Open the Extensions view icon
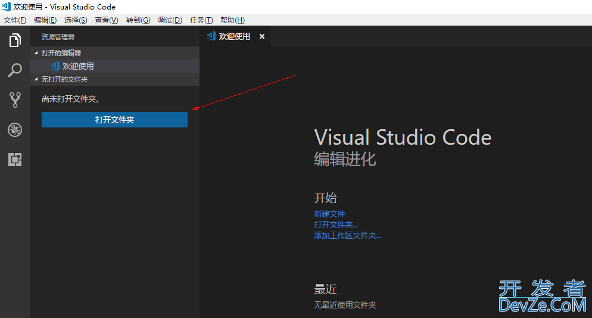 [15, 160]
